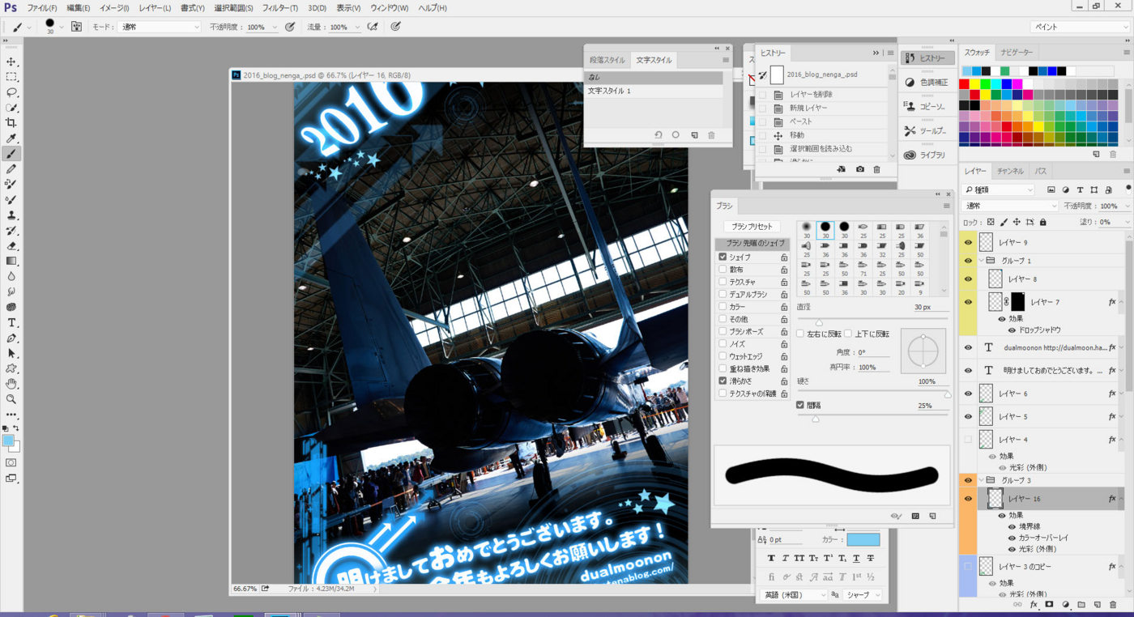The height and width of the screenshot is (617, 1134).
Task: Enable the 散布 (Scattering) checkbox
Action: click(723, 269)
